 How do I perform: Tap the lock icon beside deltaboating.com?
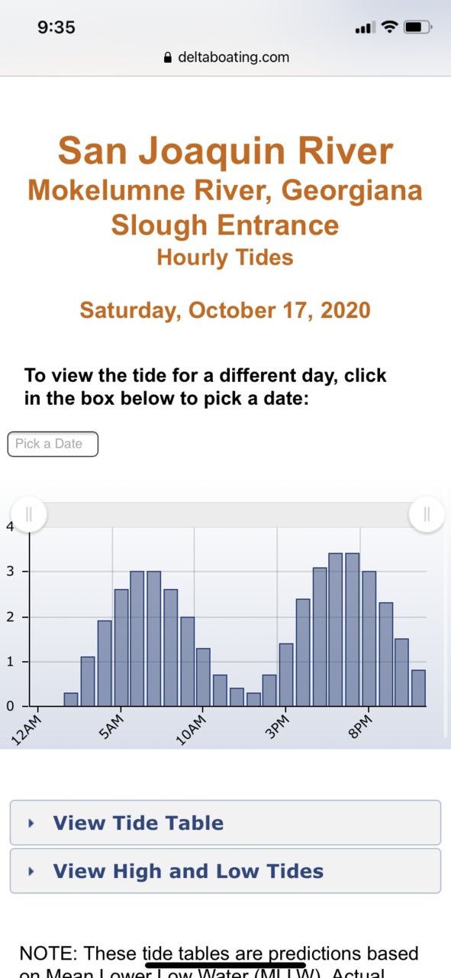click(x=168, y=57)
